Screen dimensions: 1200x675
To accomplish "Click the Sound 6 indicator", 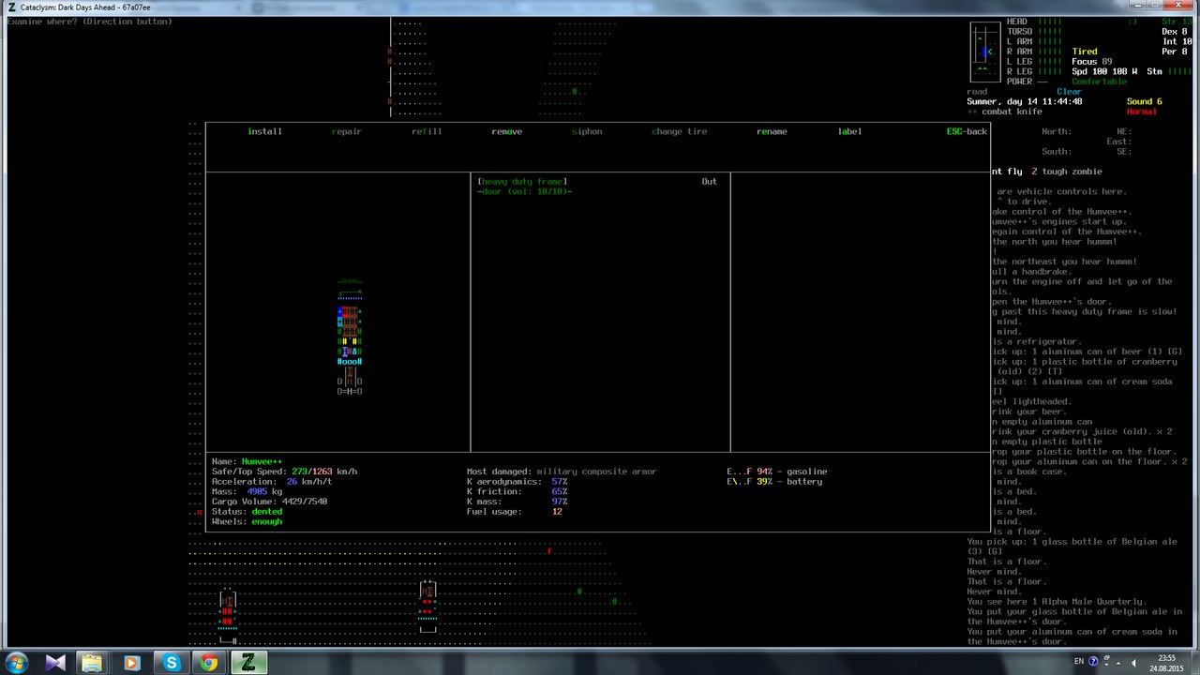I will tap(1145, 101).
